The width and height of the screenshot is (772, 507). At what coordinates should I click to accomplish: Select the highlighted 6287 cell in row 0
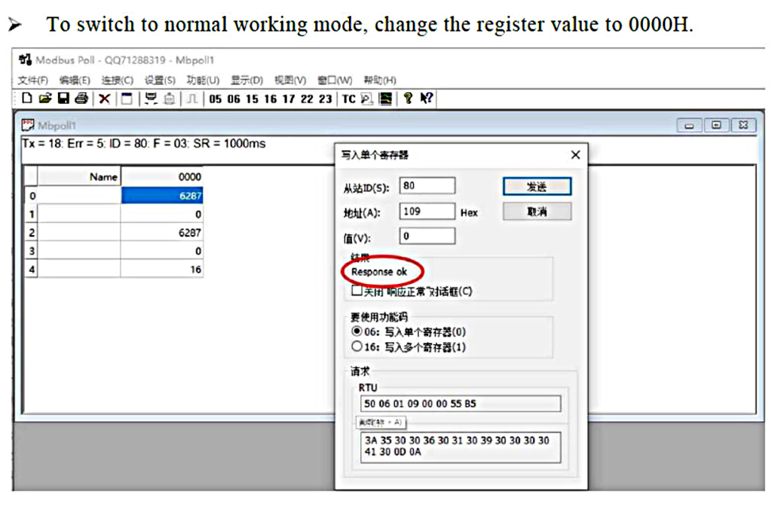[162, 196]
